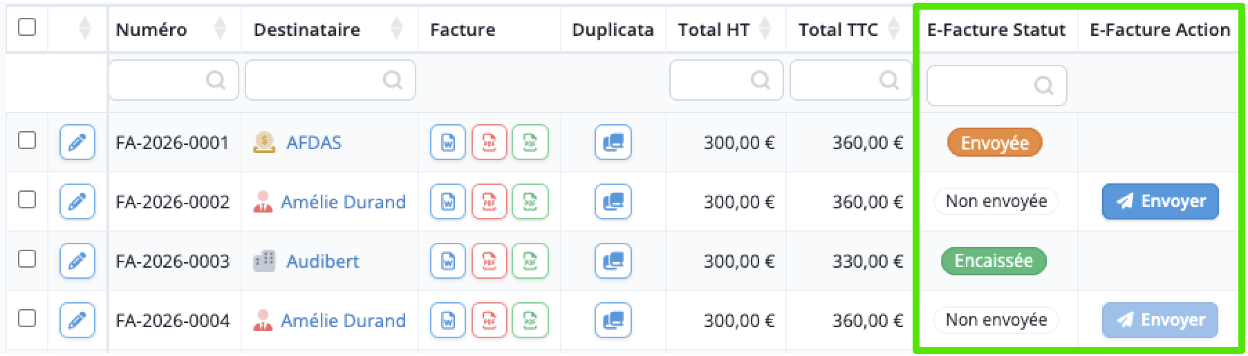
Task: Open Word document icon for FA-2026-0003
Action: (448, 261)
